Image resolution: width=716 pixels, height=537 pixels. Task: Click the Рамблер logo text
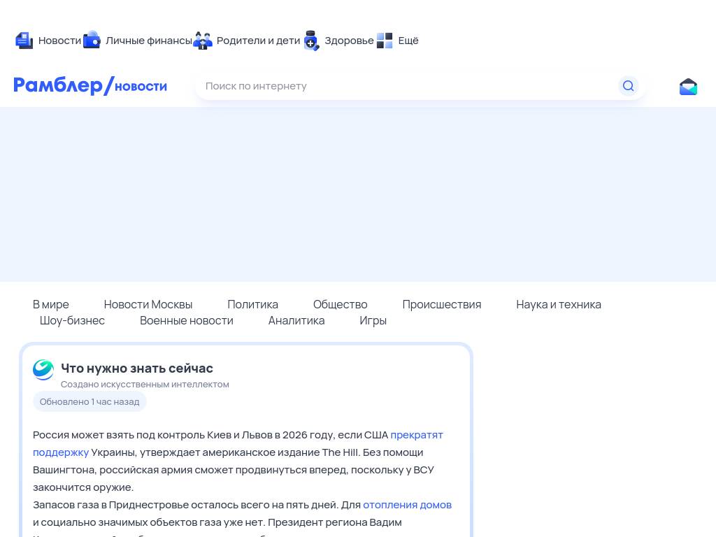59,85
